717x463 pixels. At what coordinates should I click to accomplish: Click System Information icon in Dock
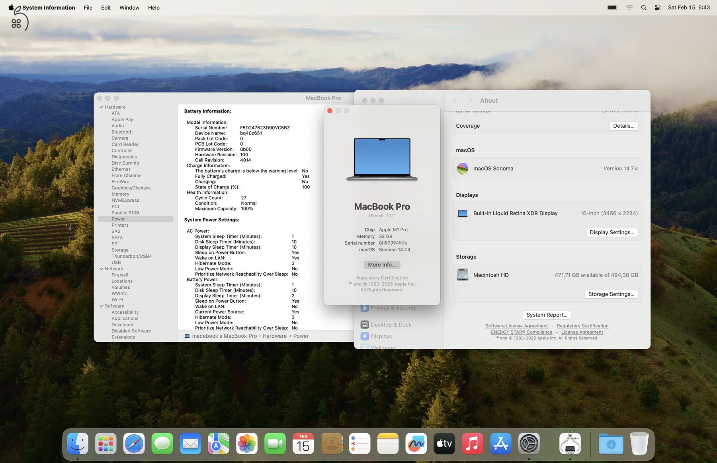click(570, 444)
